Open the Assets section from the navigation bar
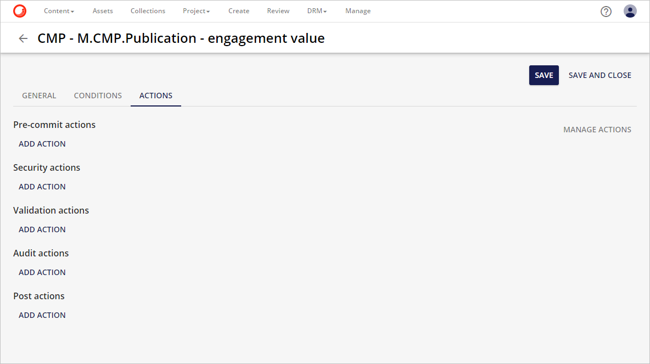Image resolution: width=650 pixels, height=364 pixels. point(103,10)
